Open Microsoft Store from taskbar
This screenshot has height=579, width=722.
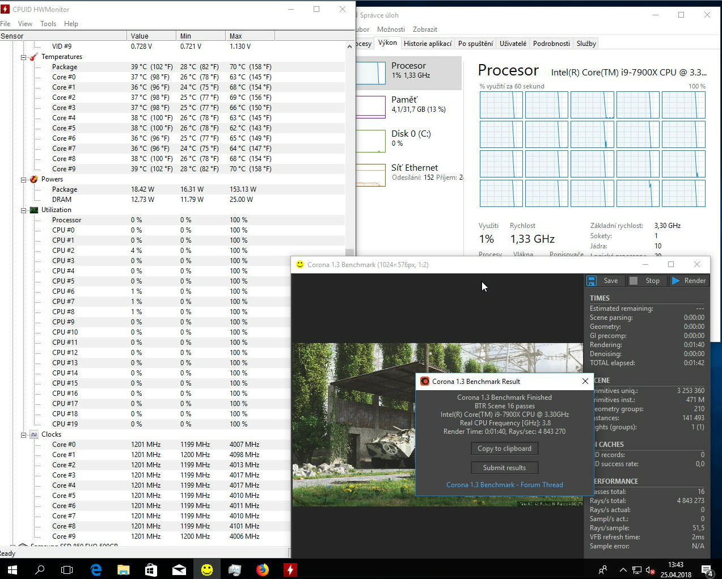pyautogui.click(x=151, y=569)
